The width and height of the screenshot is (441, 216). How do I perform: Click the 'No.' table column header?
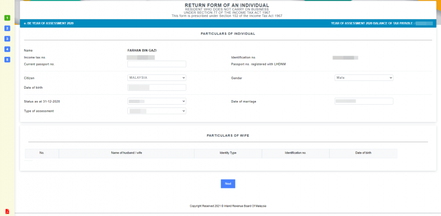pyautogui.click(x=42, y=153)
